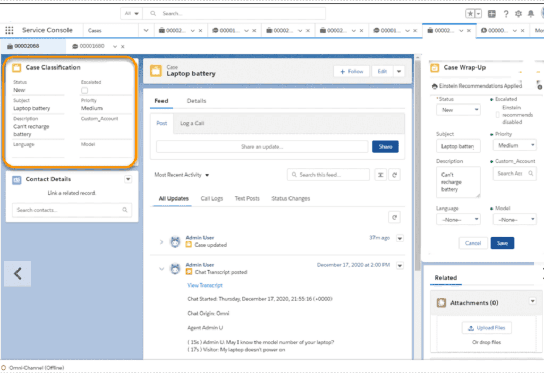The height and width of the screenshot is (373, 544).
Task: Open the global actions plus icon
Action: [x=492, y=14]
